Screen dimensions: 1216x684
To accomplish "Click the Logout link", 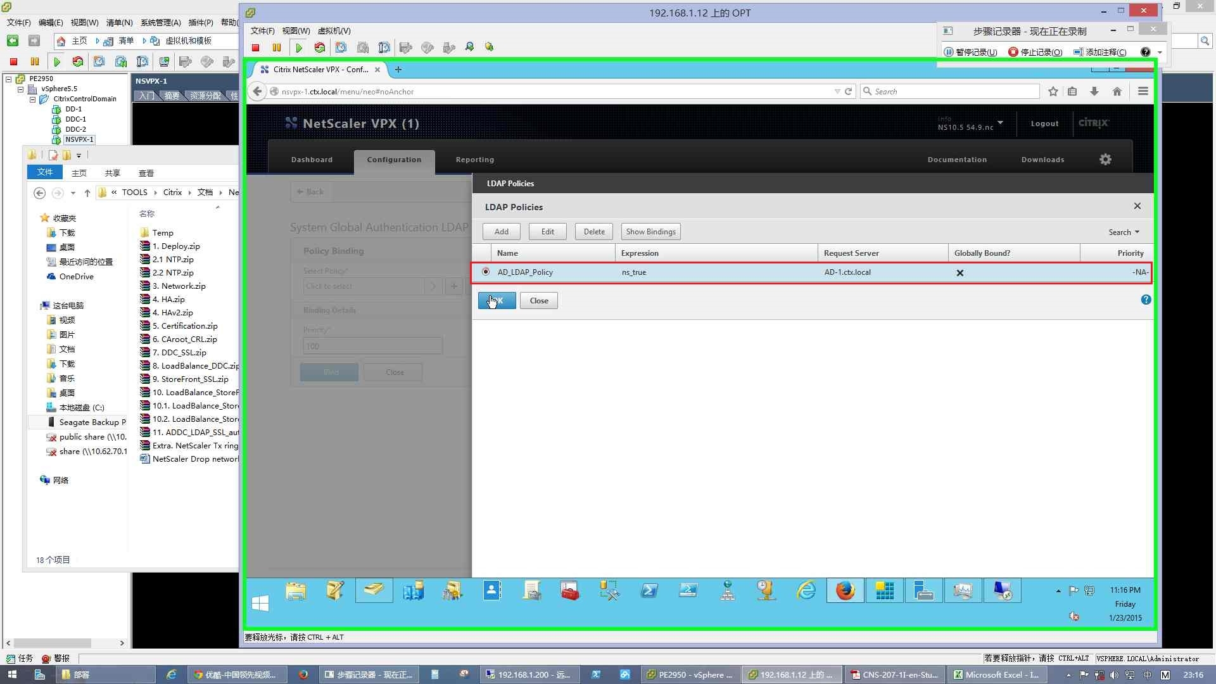I will [1044, 123].
